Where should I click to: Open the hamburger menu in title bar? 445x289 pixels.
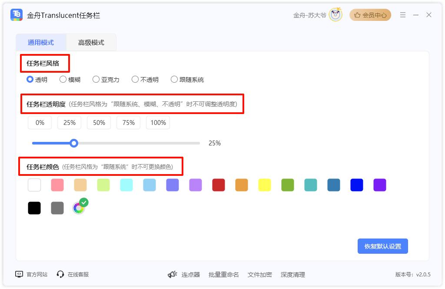point(403,15)
